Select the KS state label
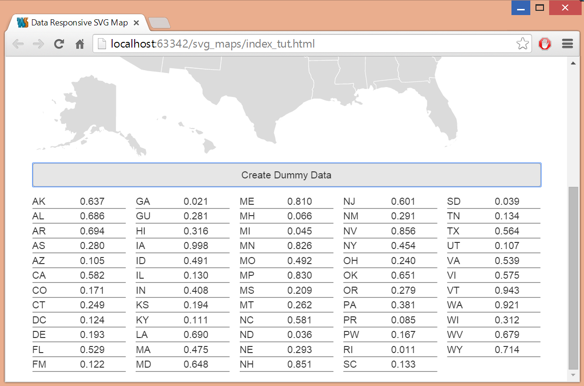 (x=142, y=305)
